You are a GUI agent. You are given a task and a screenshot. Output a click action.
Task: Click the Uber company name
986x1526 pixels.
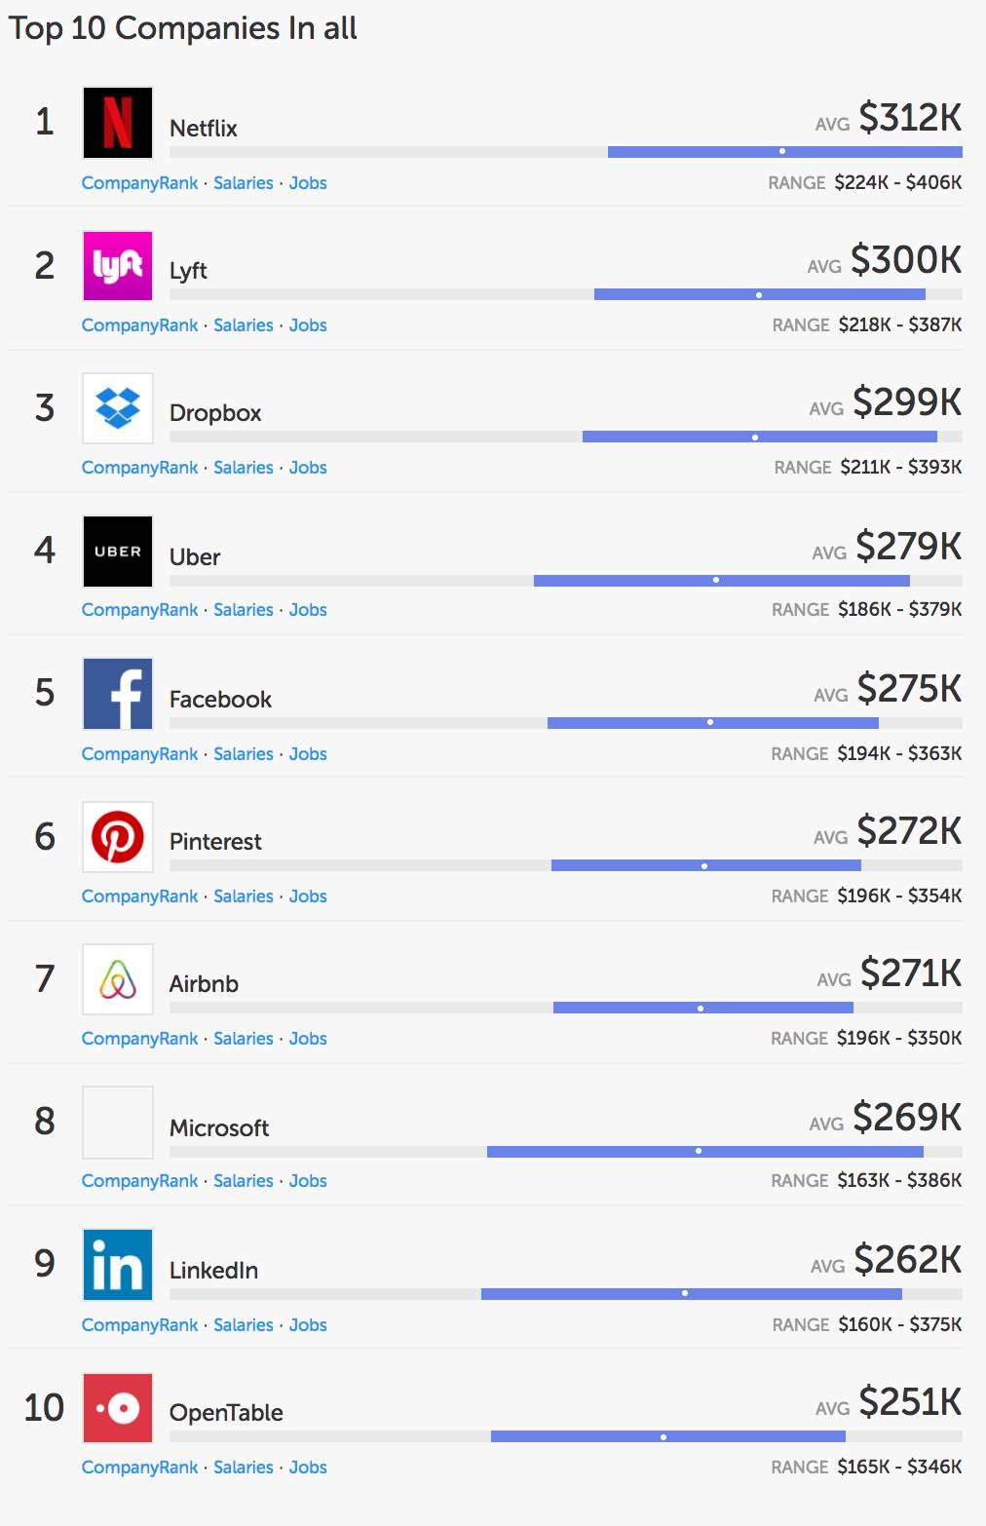[195, 557]
